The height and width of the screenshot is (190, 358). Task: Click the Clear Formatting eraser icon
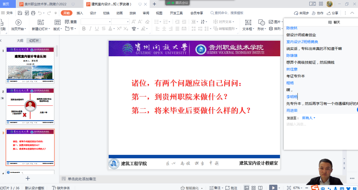148,22
